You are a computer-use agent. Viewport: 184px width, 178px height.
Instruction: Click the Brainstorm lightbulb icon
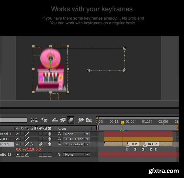tap(81, 120)
